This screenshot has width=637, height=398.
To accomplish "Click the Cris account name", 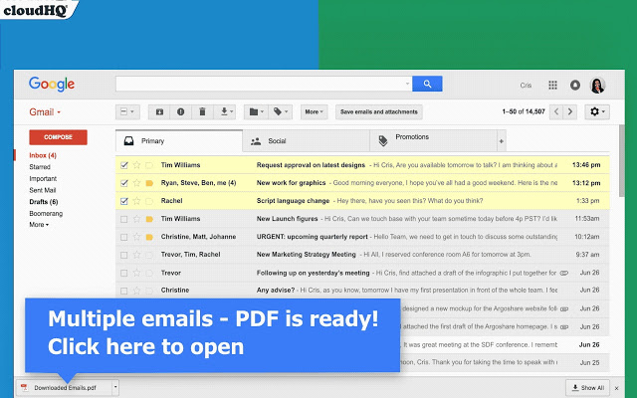I will [526, 86].
